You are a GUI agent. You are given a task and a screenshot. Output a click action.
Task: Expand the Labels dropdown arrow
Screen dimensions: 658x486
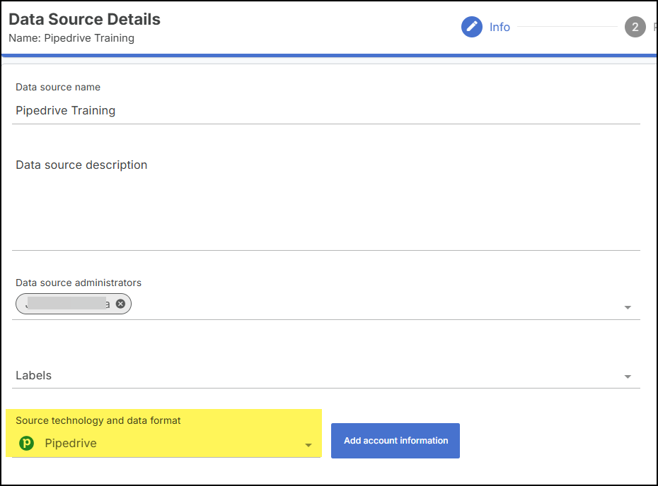coord(628,377)
